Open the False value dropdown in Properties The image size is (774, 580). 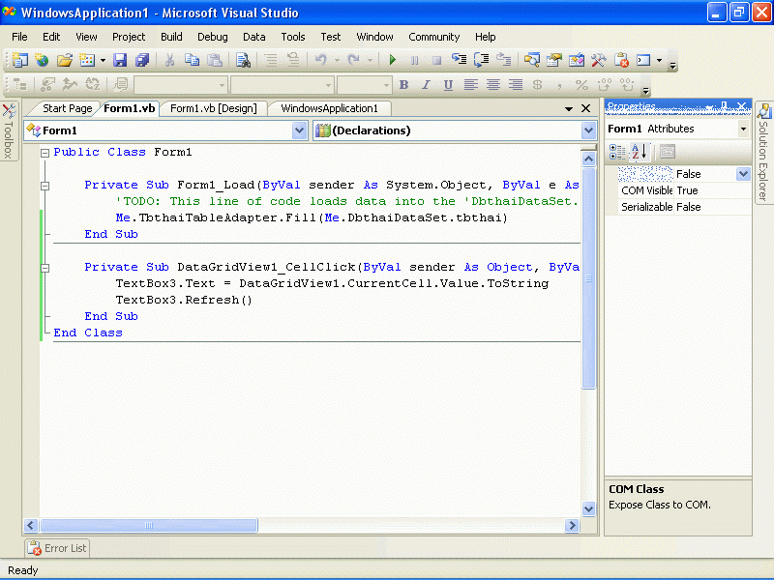pos(743,174)
